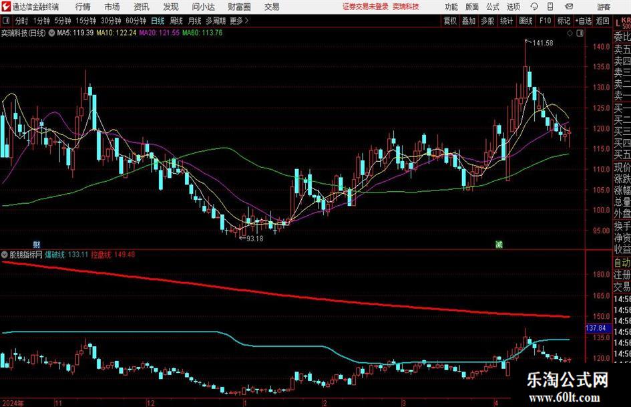Open the 市场 menu

tap(112, 7)
